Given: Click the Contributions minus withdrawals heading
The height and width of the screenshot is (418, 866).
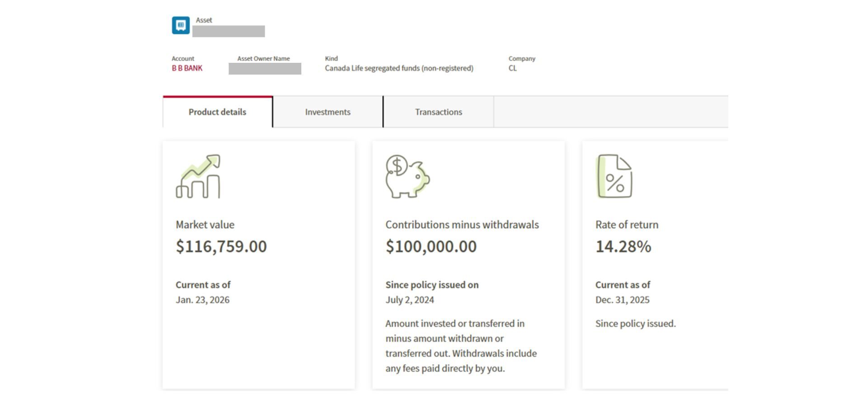Looking at the screenshot, I should tap(462, 225).
